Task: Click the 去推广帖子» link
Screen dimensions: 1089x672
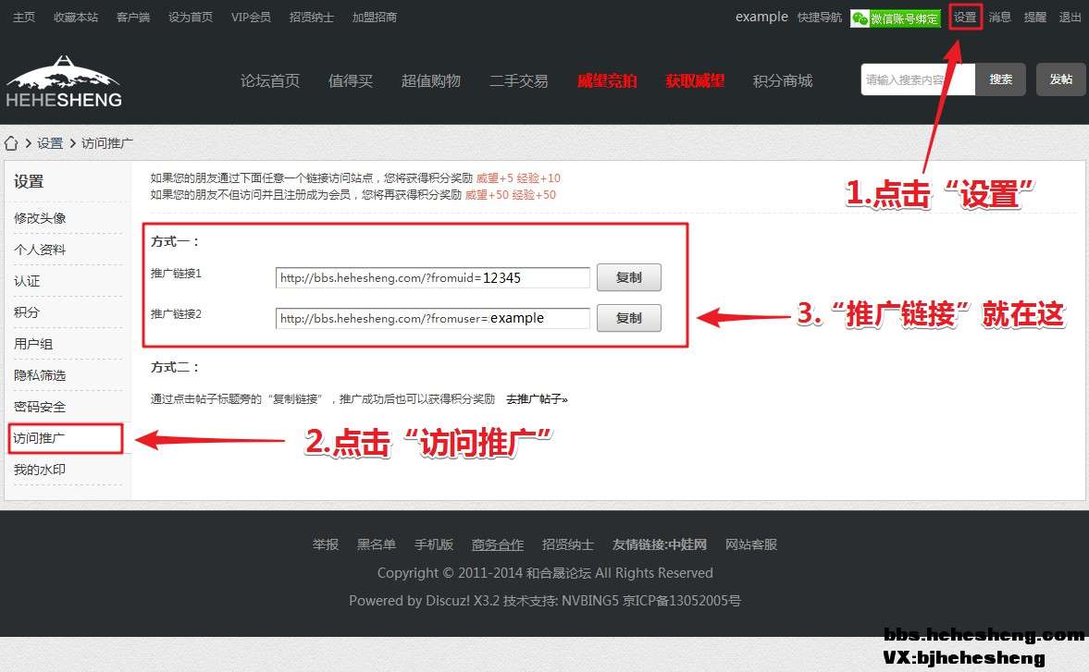Action: click(x=537, y=399)
